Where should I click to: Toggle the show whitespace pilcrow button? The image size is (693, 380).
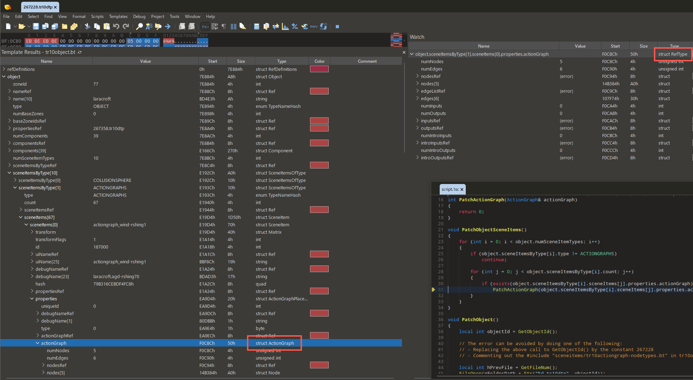point(224,26)
